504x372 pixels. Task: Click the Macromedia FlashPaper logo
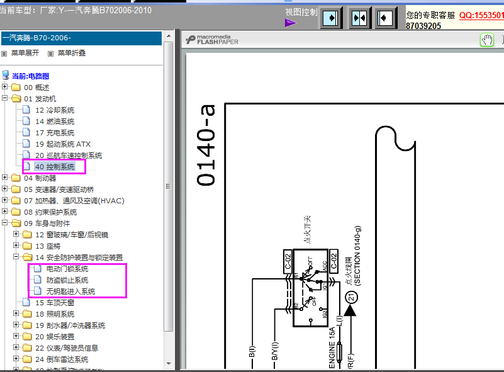tap(212, 40)
